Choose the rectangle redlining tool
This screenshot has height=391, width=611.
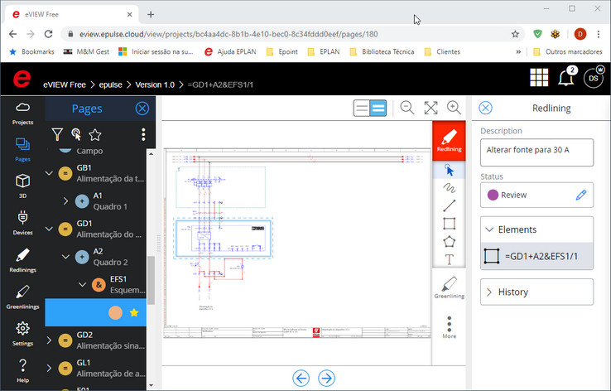(x=450, y=224)
